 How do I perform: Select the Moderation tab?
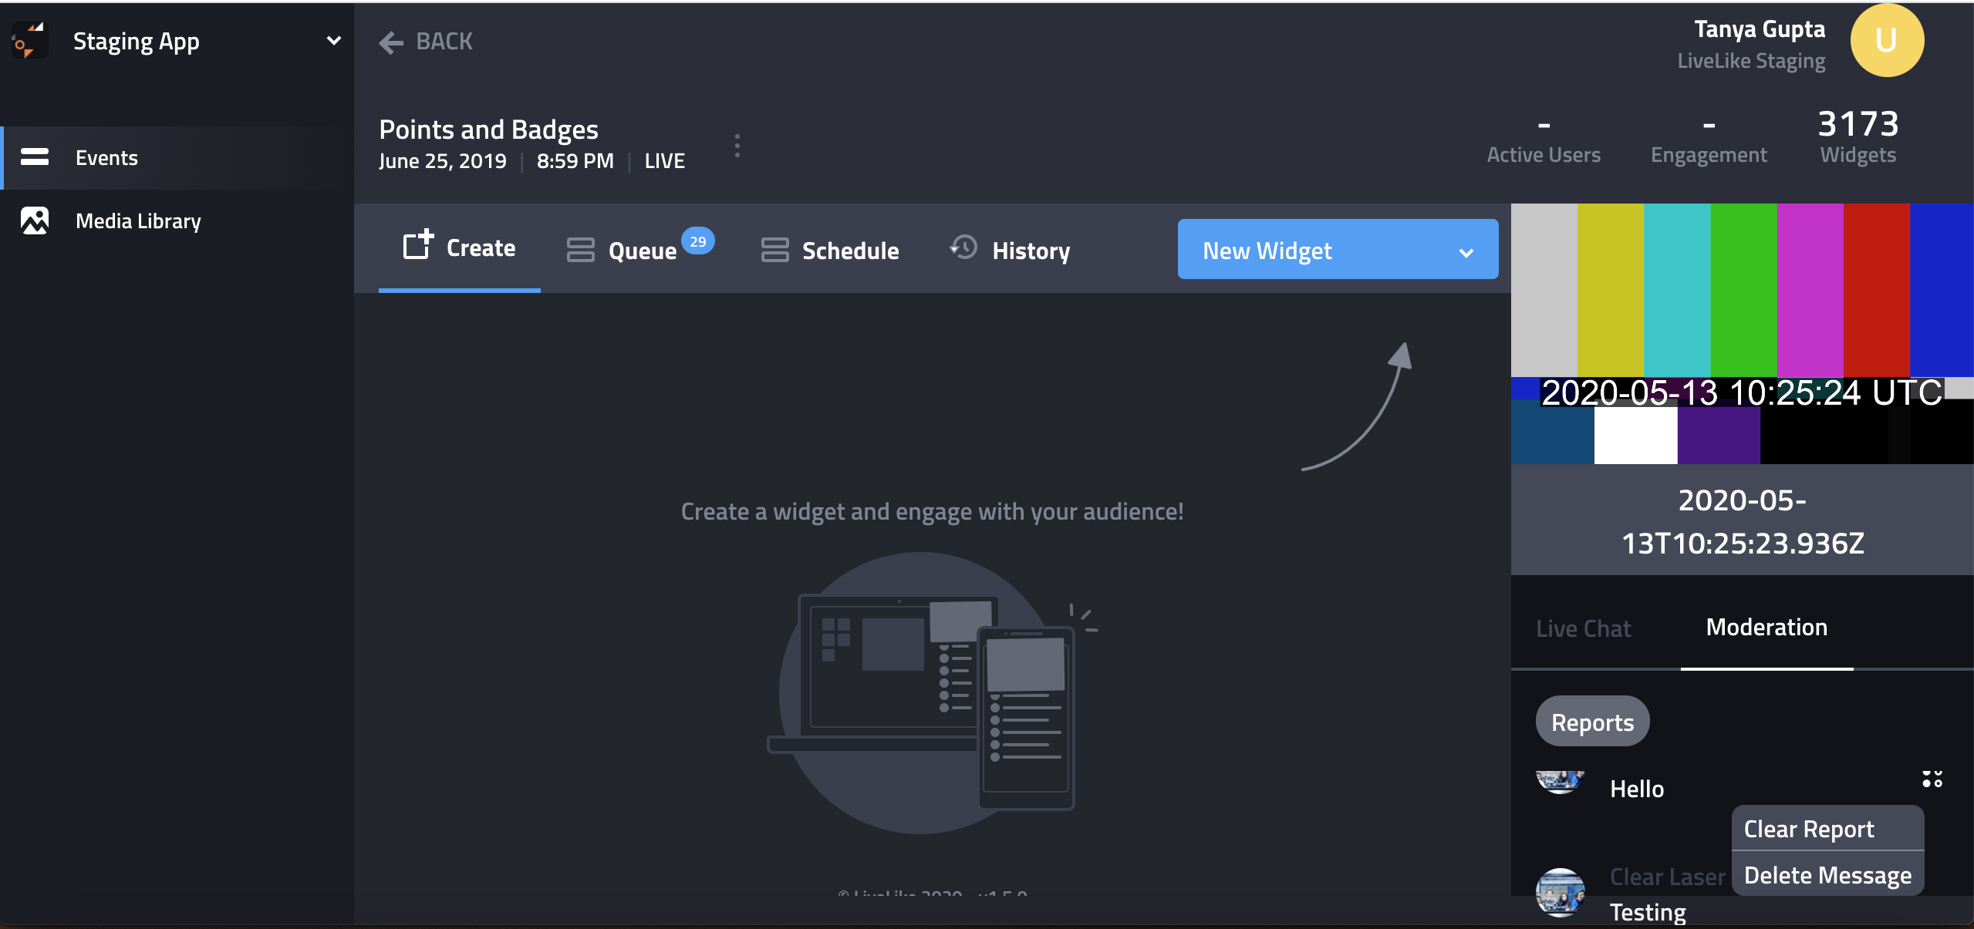1766,628
